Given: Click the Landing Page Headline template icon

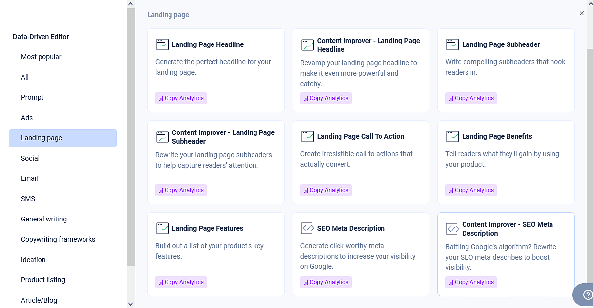Looking at the screenshot, I should [162, 44].
